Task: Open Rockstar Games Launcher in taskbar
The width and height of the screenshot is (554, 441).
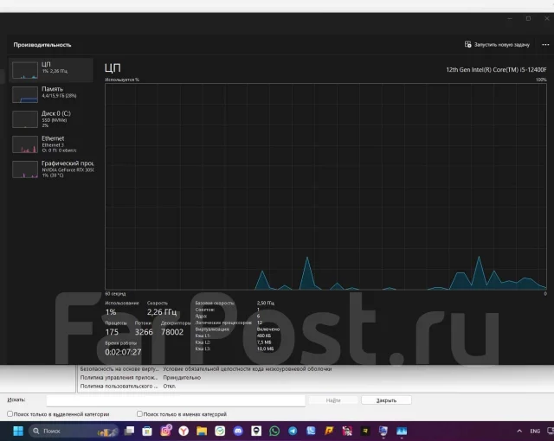Action: pos(365,431)
